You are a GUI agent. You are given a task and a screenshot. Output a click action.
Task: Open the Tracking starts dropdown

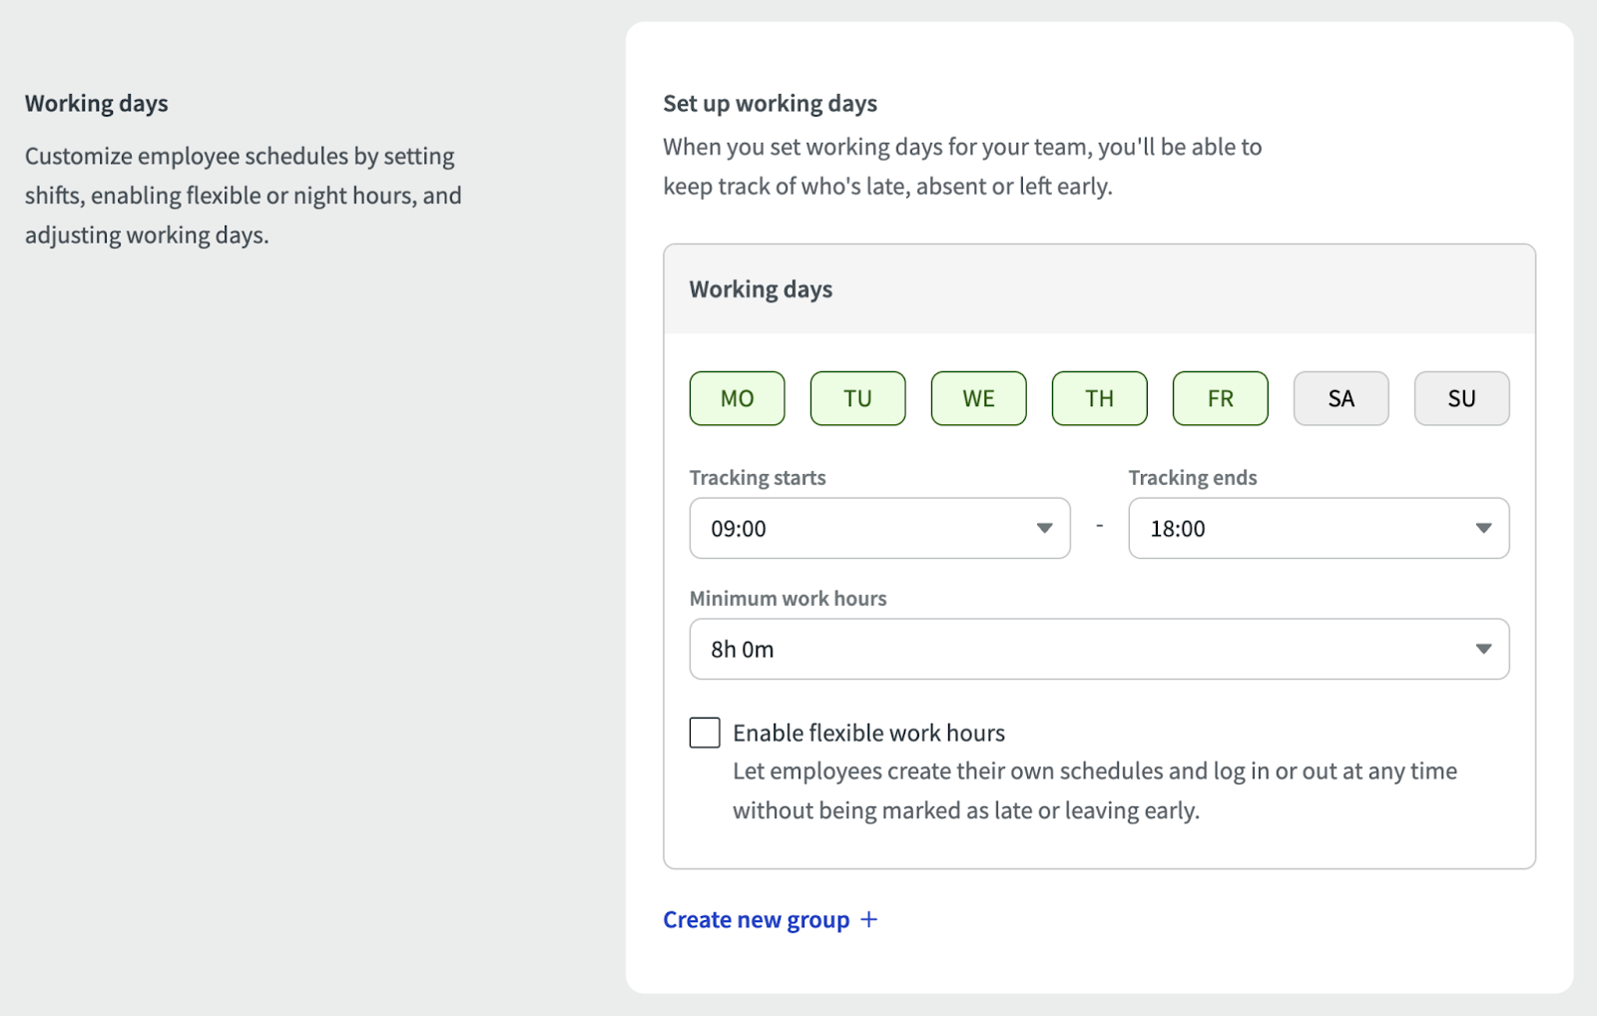tap(878, 528)
